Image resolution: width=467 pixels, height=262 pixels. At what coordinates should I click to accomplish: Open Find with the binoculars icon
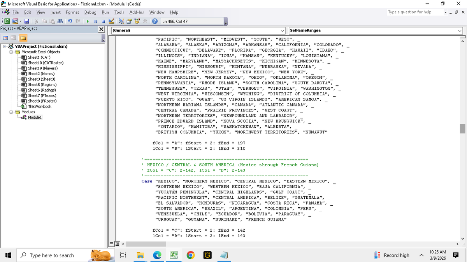pyautogui.click(x=60, y=21)
